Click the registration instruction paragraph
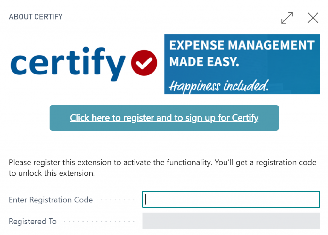Image resolution: width=328 pixels, height=235 pixels. [160, 168]
